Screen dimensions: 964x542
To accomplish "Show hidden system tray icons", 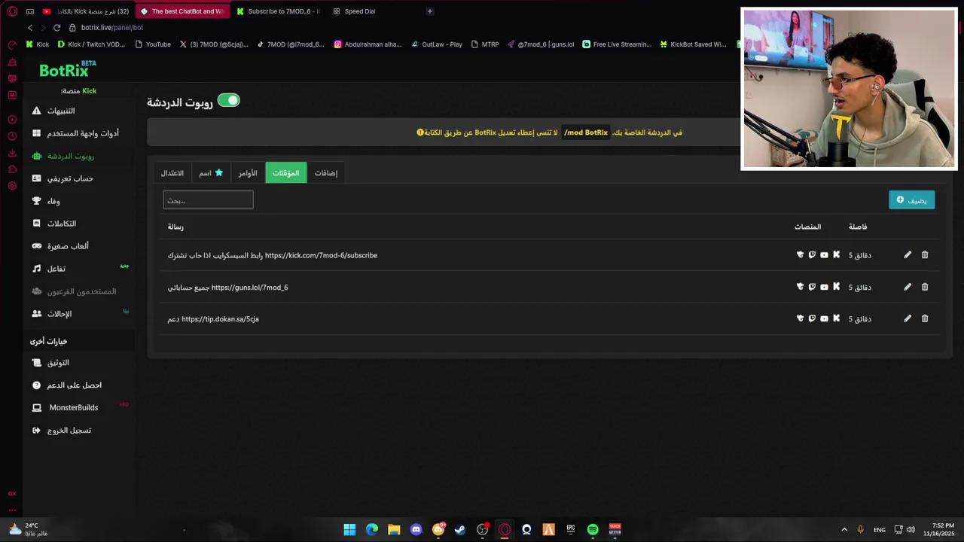I will pos(844,530).
